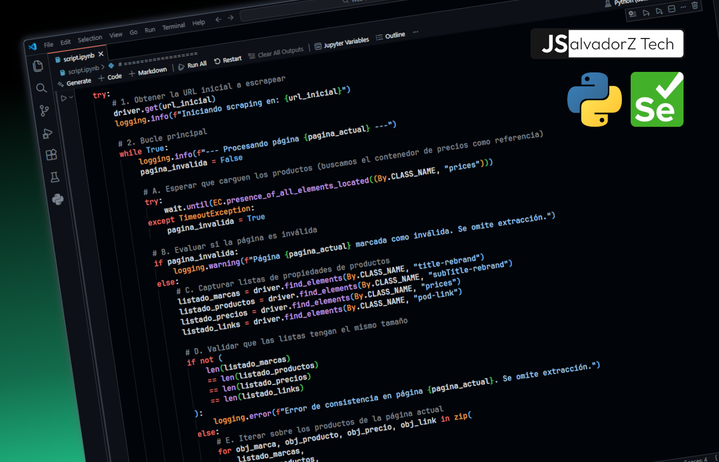Open the Terminal menu

pos(174,25)
